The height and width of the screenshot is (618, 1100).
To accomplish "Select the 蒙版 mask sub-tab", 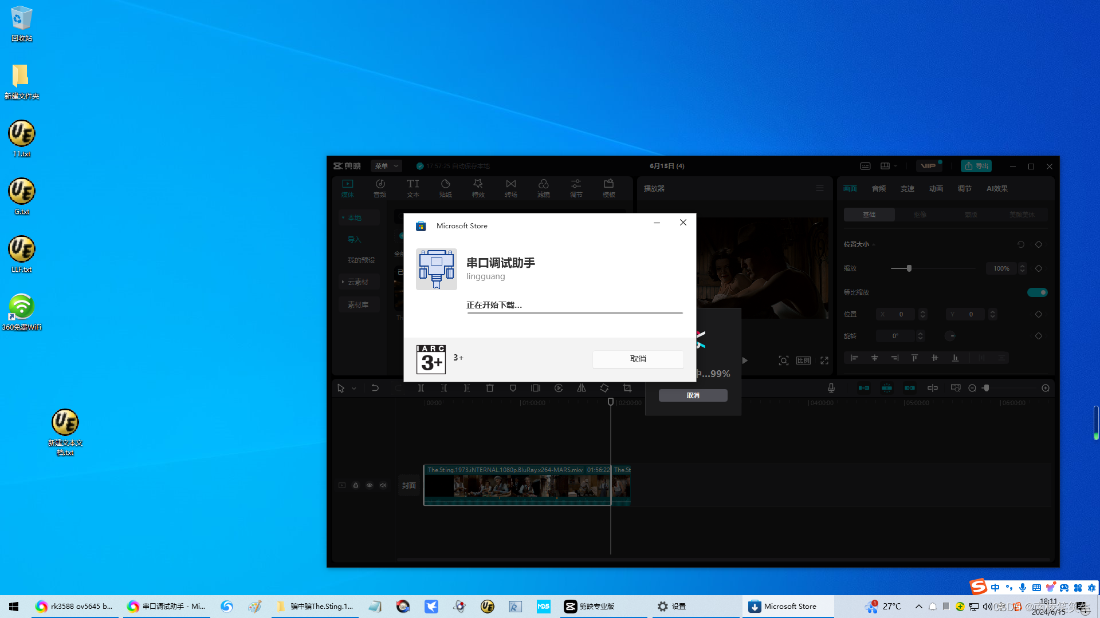I will pos(971,215).
